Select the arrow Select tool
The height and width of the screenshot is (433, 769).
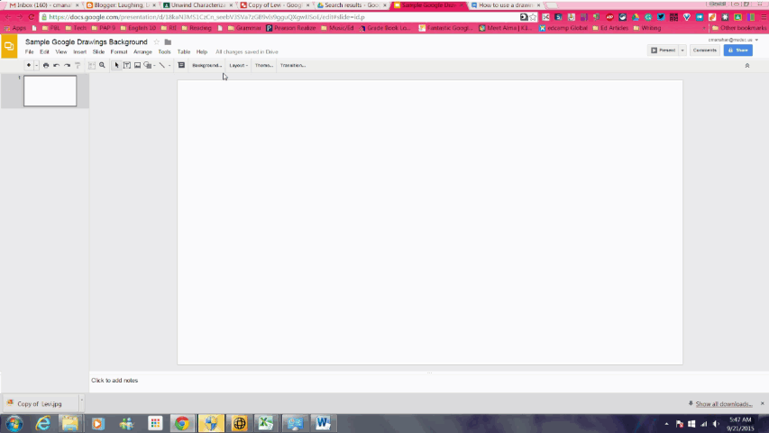coord(116,65)
